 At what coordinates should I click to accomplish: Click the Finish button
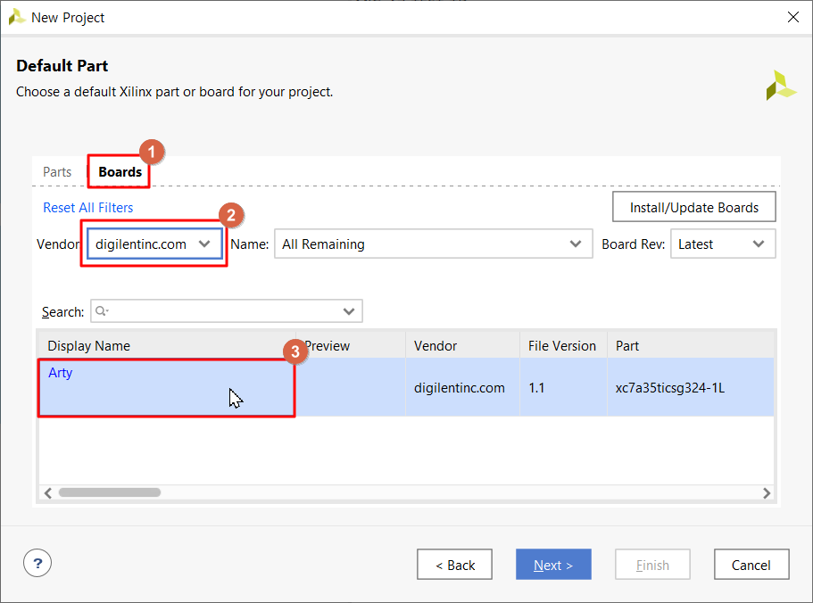pyautogui.click(x=652, y=564)
